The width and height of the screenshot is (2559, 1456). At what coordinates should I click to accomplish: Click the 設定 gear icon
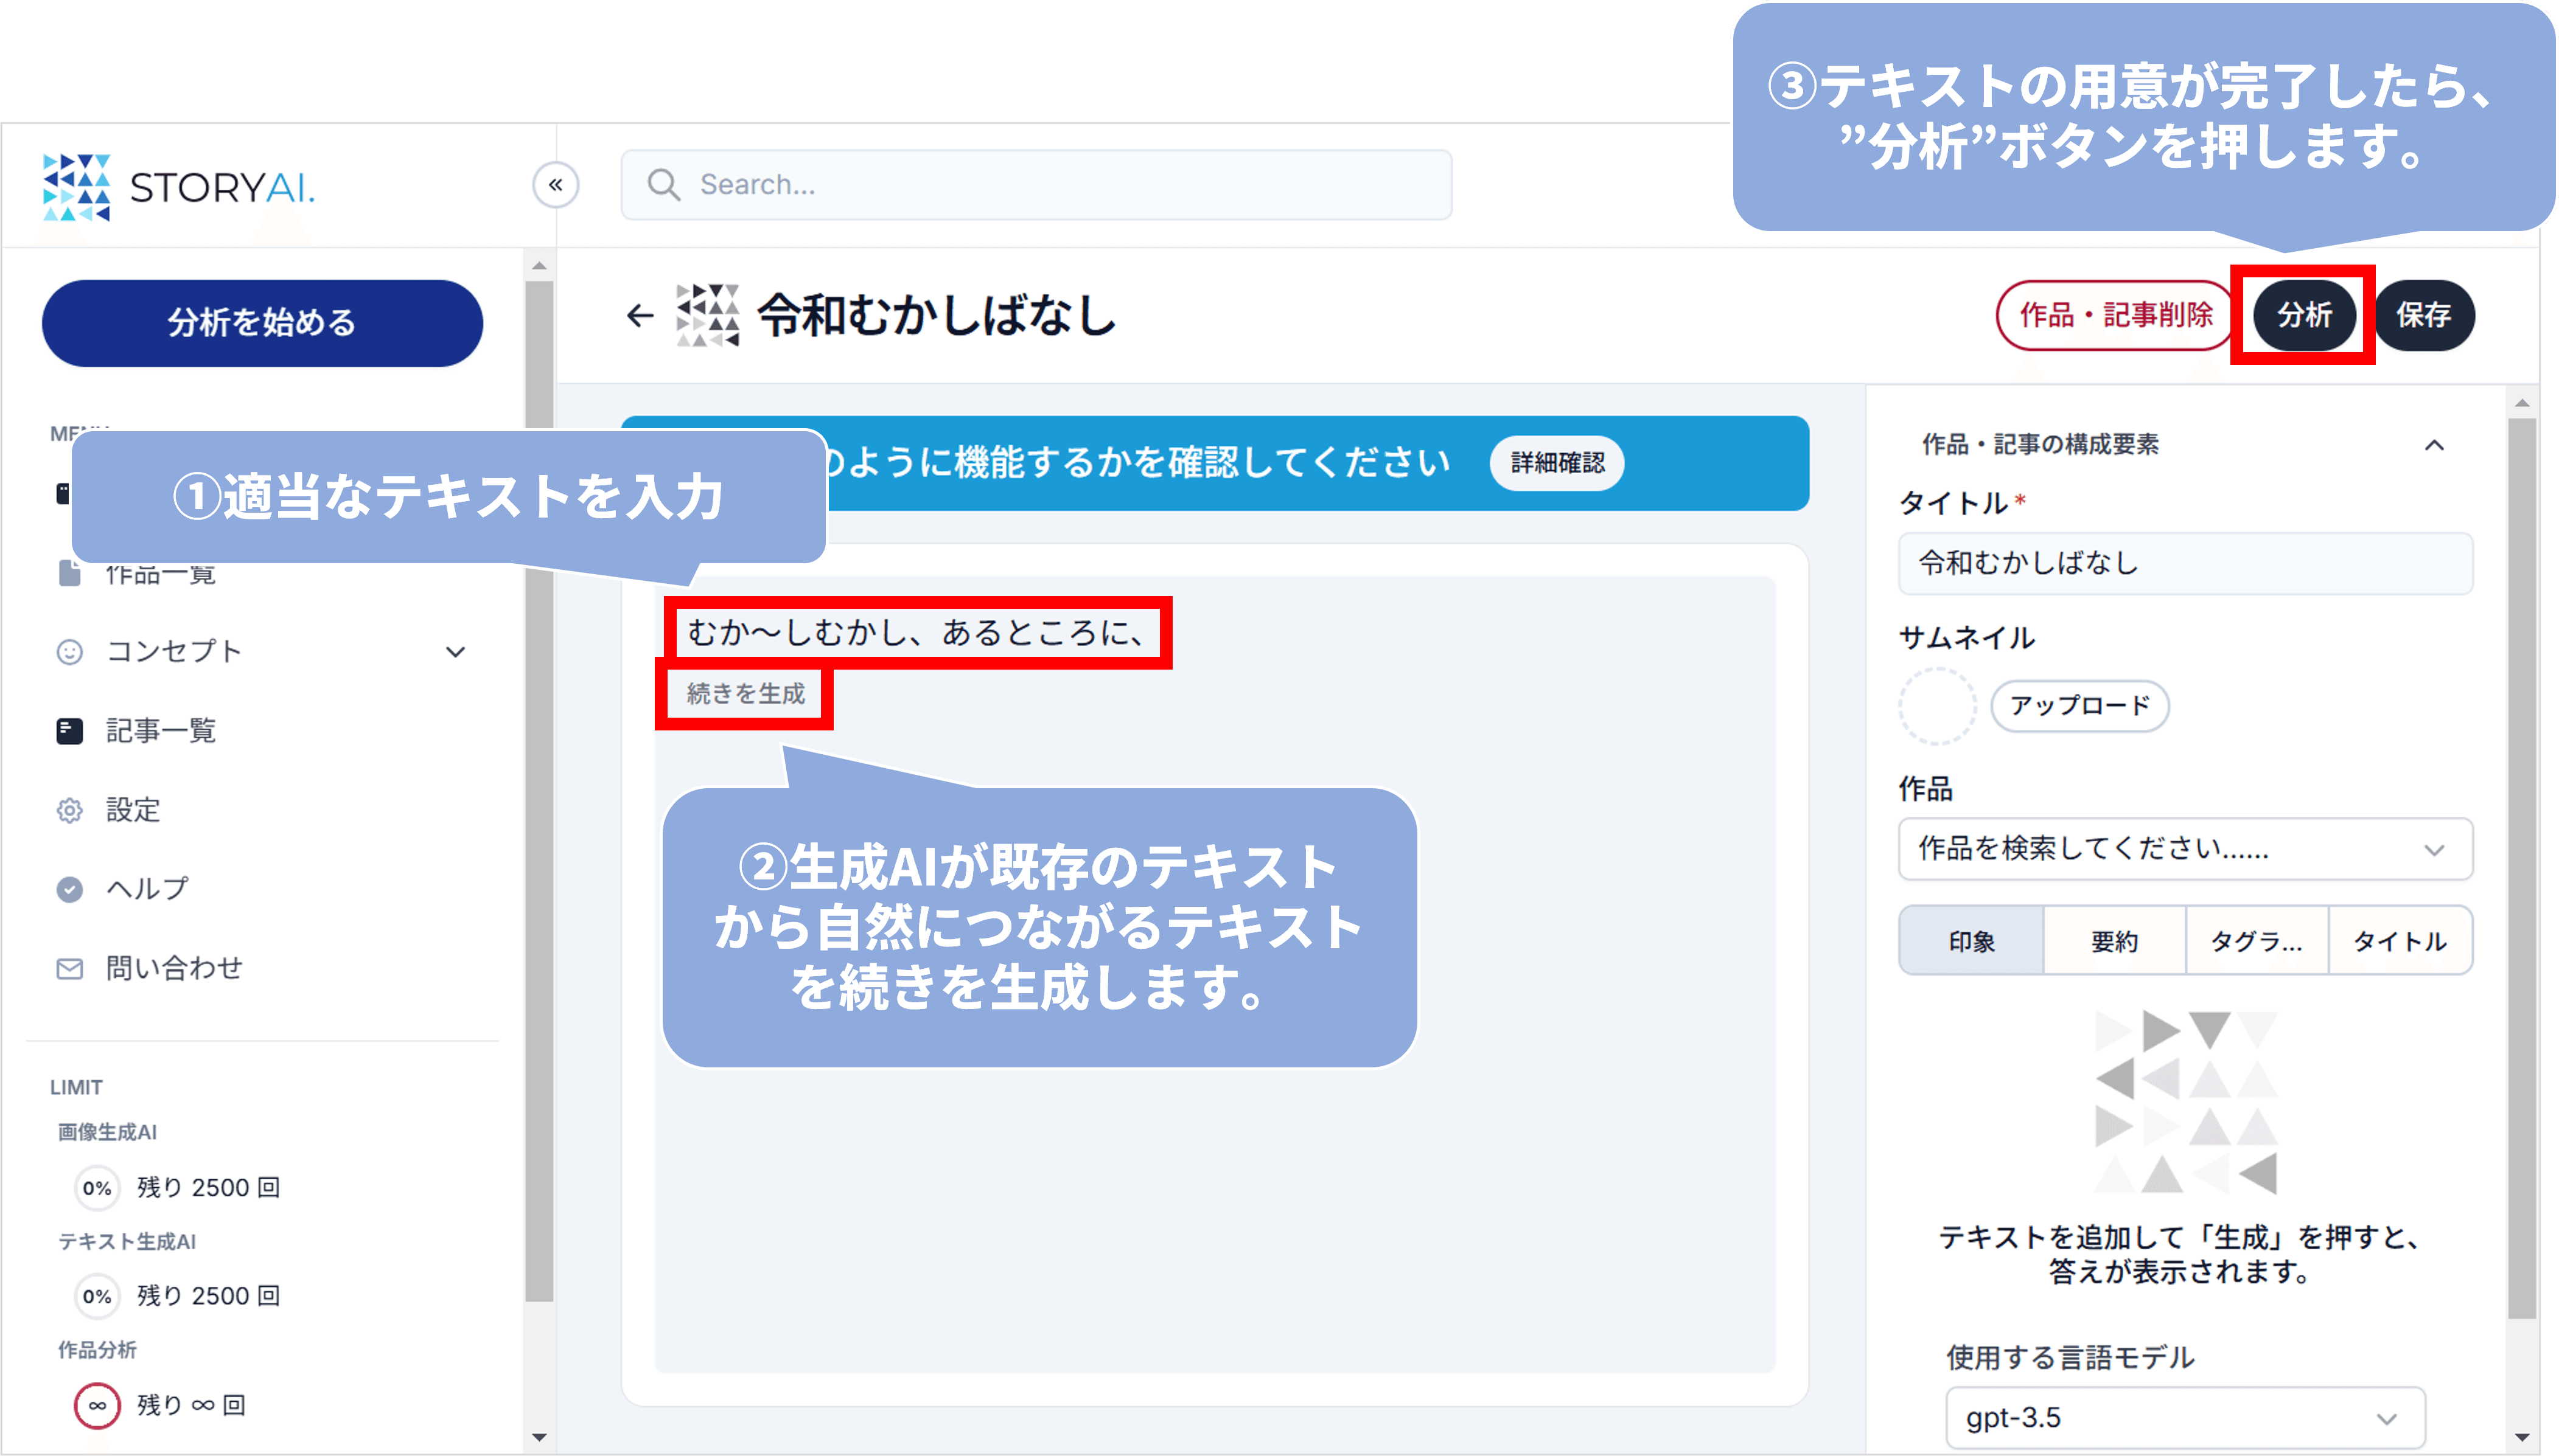(69, 810)
